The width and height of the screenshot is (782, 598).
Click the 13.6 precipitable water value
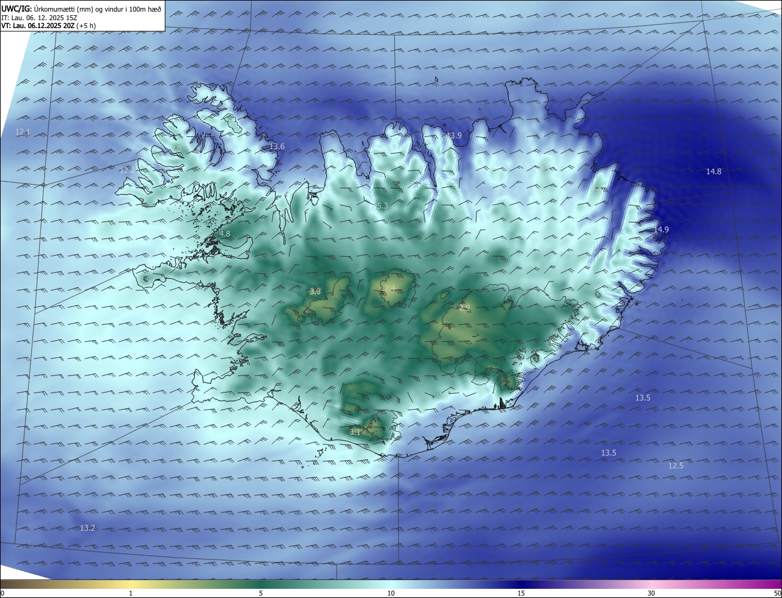277,147
